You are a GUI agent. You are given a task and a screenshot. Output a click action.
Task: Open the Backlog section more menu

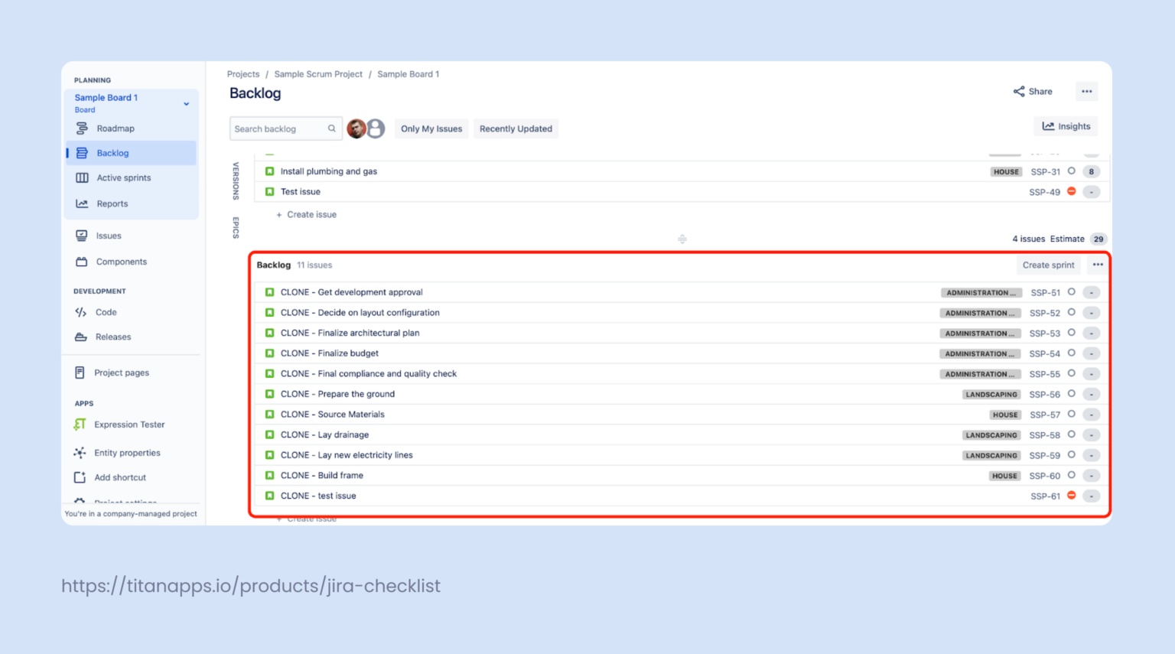pos(1098,265)
